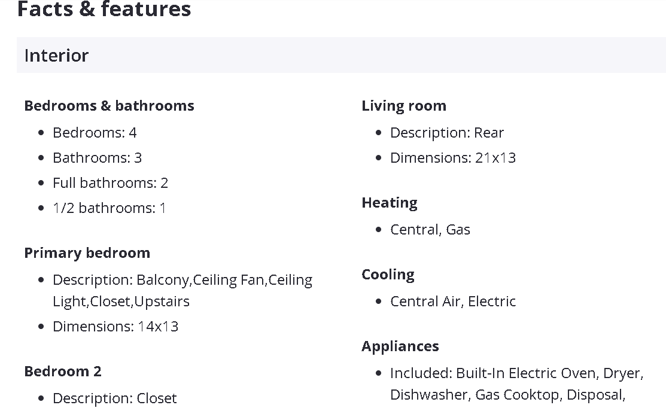Select the Dimensions: 14x13 item
This screenshot has width=666, height=408.
[x=115, y=327]
